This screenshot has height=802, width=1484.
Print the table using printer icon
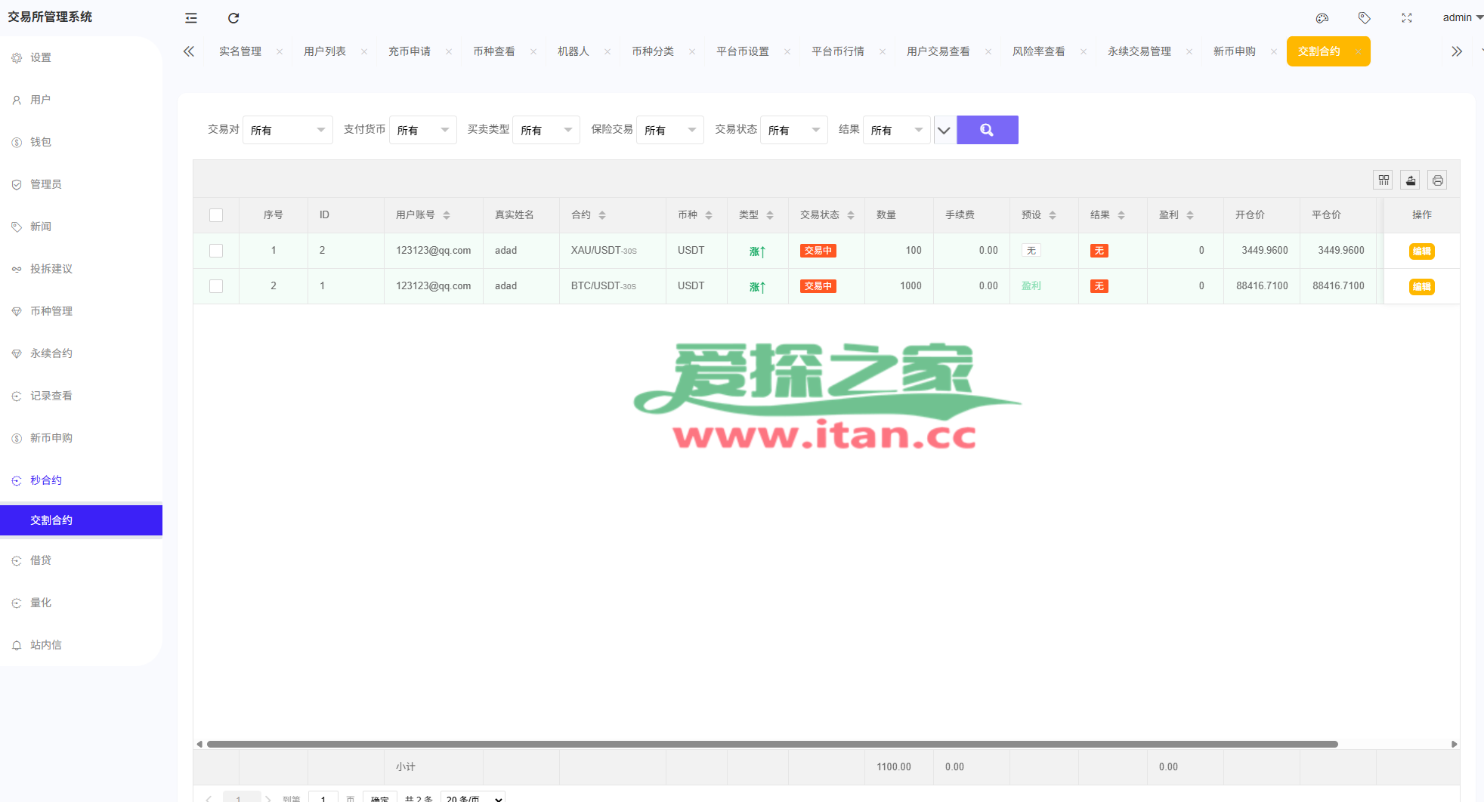point(1437,180)
